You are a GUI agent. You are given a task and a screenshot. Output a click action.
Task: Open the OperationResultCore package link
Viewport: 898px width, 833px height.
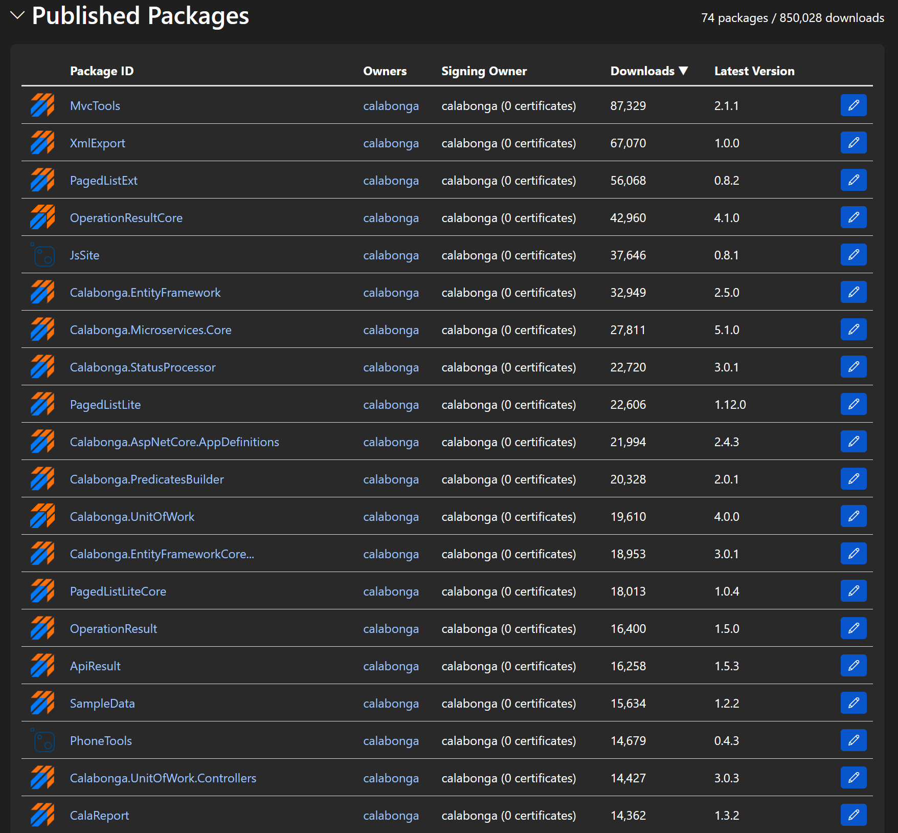coord(126,218)
